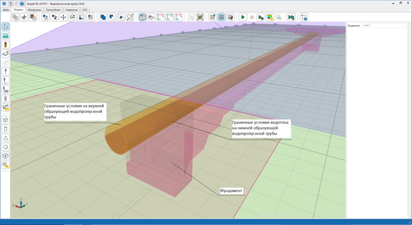
Task: Add a cone primitive
Action: tap(6, 138)
